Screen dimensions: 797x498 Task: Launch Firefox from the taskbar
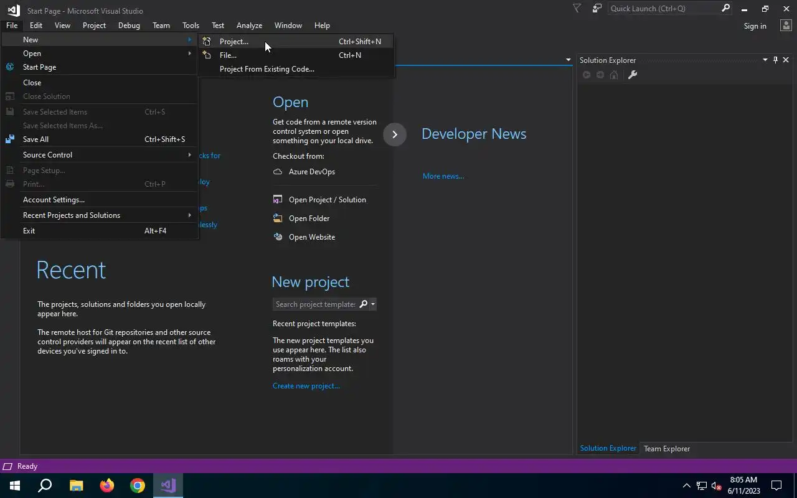pyautogui.click(x=107, y=486)
